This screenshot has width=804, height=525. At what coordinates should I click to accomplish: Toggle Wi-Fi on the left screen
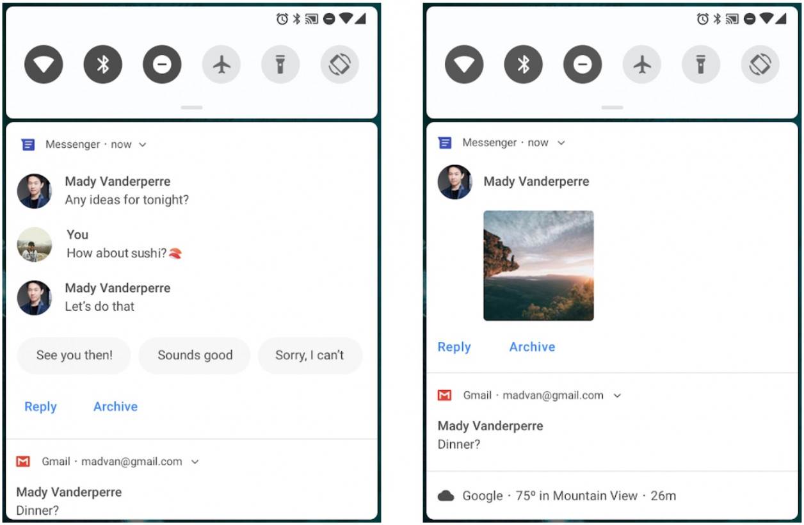coord(44,65)
